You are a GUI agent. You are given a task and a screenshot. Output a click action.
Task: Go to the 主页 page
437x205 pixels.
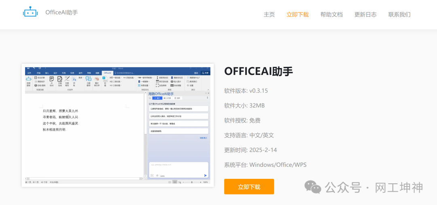click(x=269, y=15)
